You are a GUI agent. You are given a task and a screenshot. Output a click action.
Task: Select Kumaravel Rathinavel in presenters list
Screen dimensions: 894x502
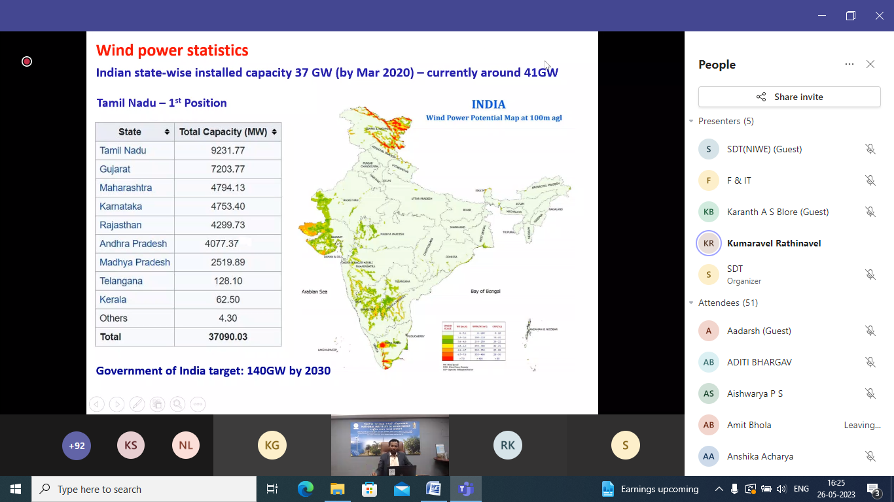click(774, 243)
